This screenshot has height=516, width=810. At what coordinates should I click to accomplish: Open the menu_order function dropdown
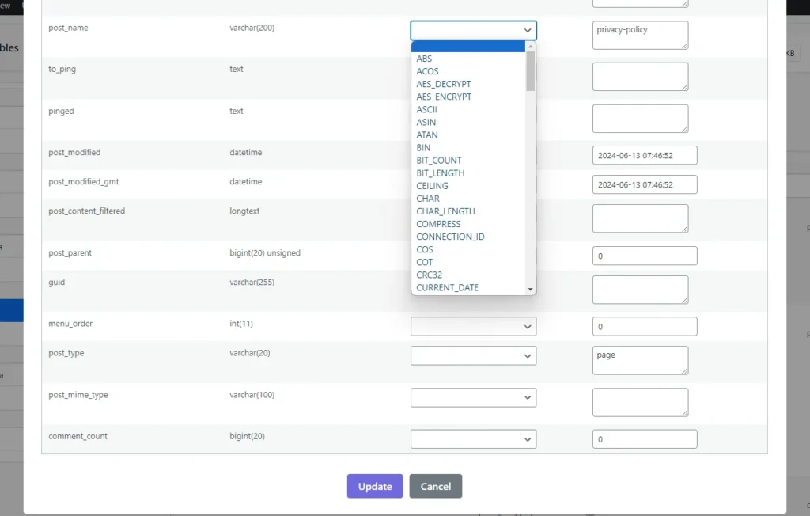[472, 326]
